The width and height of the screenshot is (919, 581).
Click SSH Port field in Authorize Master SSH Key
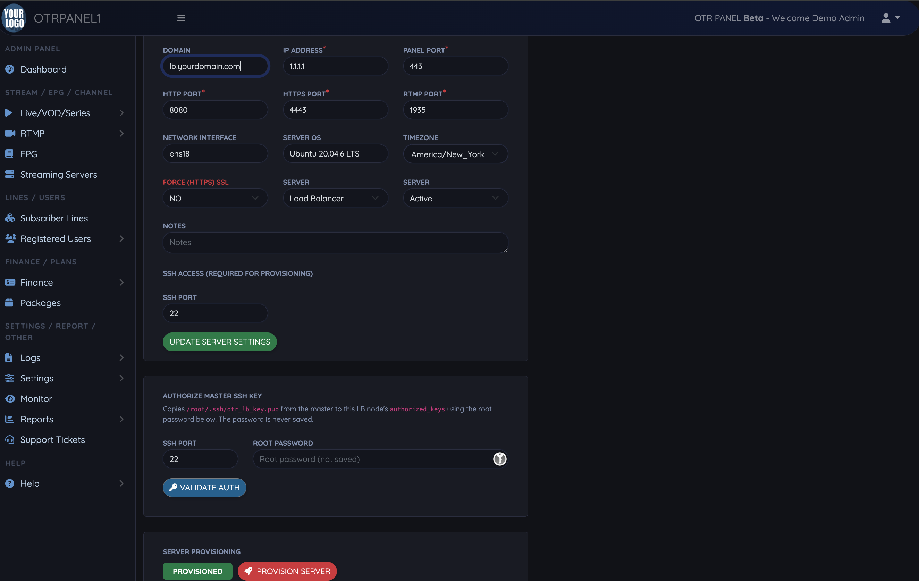(200, 459)
